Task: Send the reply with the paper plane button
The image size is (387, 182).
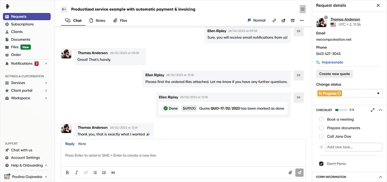Action: 300,173
